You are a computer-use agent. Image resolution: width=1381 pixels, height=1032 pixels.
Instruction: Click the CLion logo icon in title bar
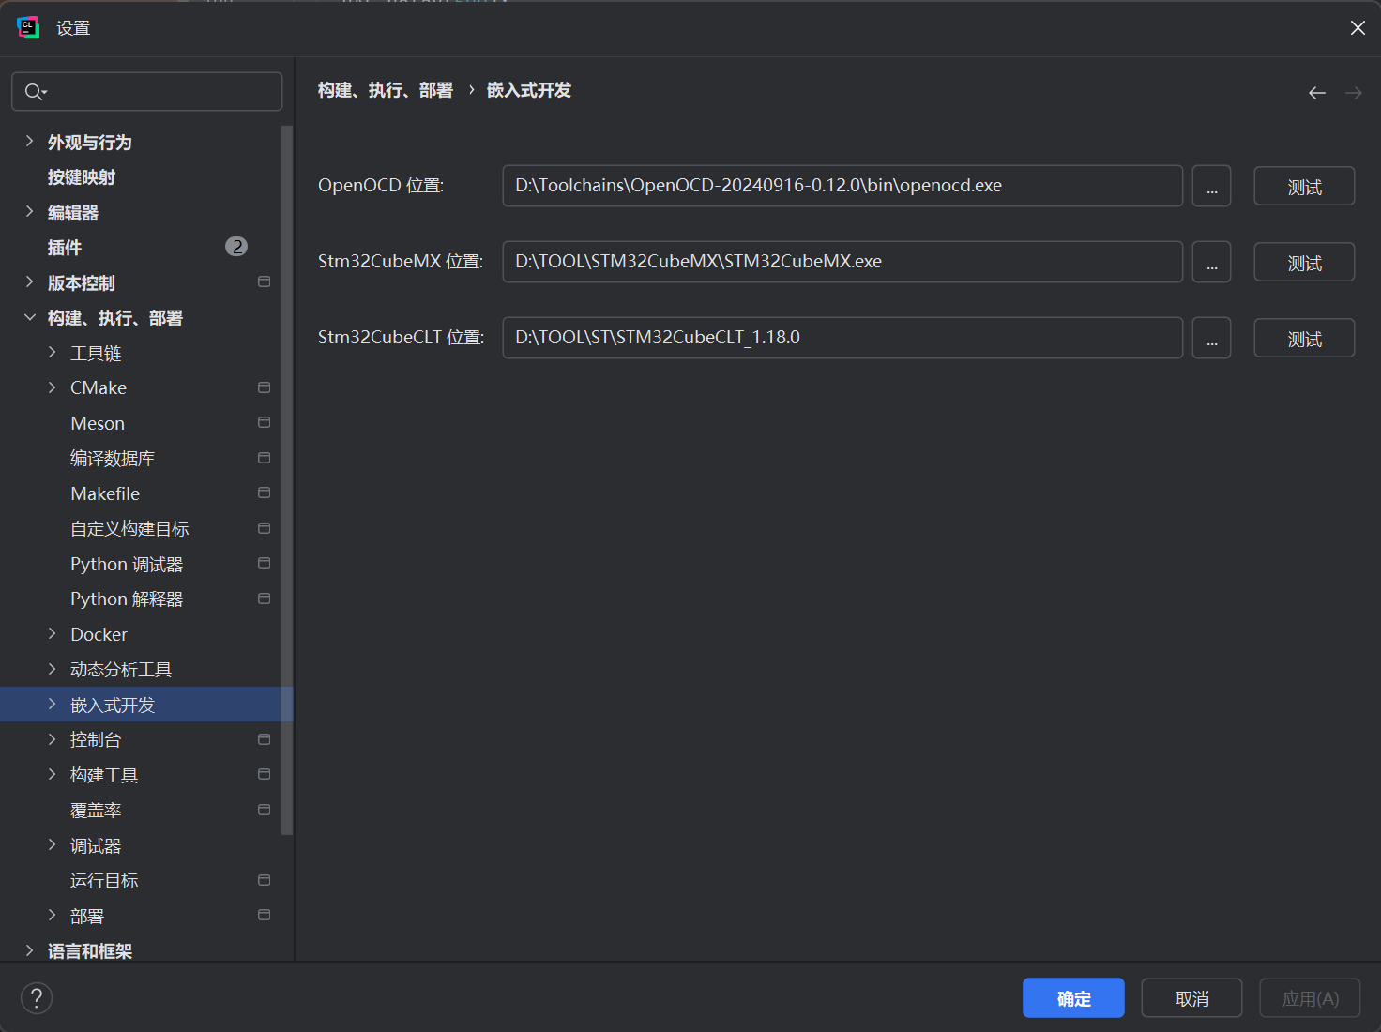tap(28, 27)
